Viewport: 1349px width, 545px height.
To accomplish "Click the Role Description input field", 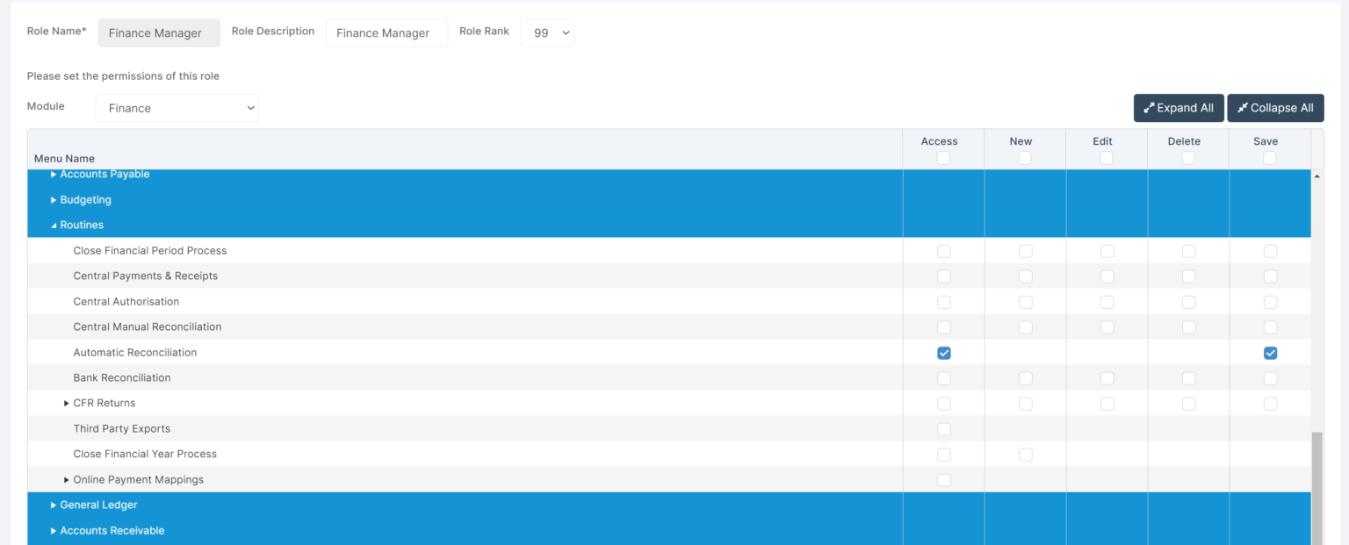I will (x=386, y=32).
